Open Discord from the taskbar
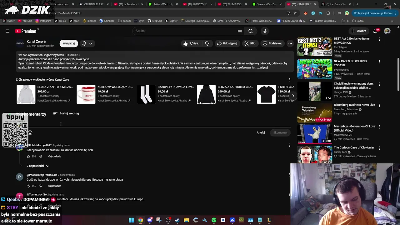Image resolution: width=400 pixels, height=225 pixels. [x=150, y=220]
